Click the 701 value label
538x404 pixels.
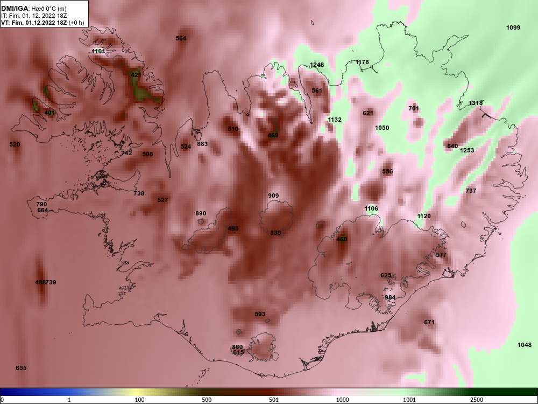[x=414, y=108]
